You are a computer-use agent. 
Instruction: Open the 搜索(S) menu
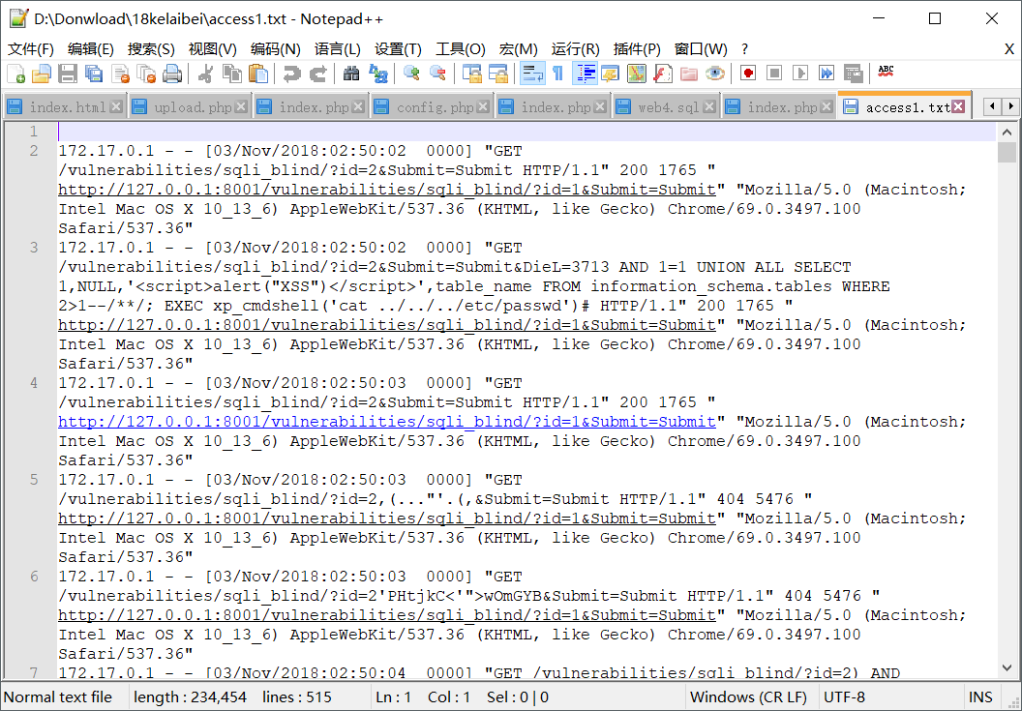pos(151,49)
